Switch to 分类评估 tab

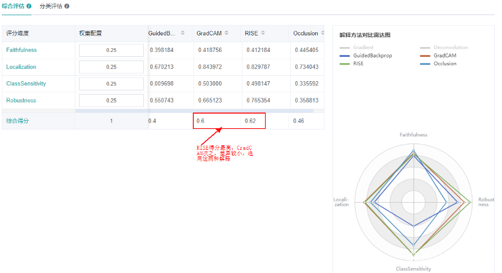[51, 6]
